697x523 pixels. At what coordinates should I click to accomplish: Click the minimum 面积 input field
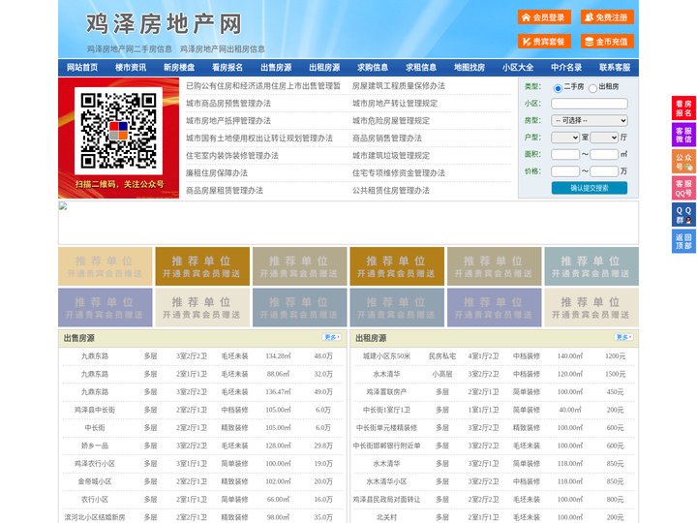coord(565,154)
